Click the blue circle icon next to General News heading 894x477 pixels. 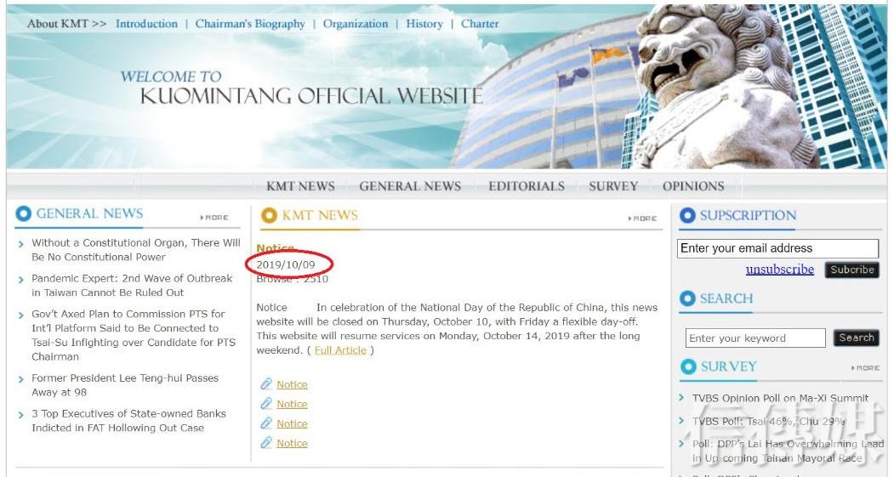point(24,214)
